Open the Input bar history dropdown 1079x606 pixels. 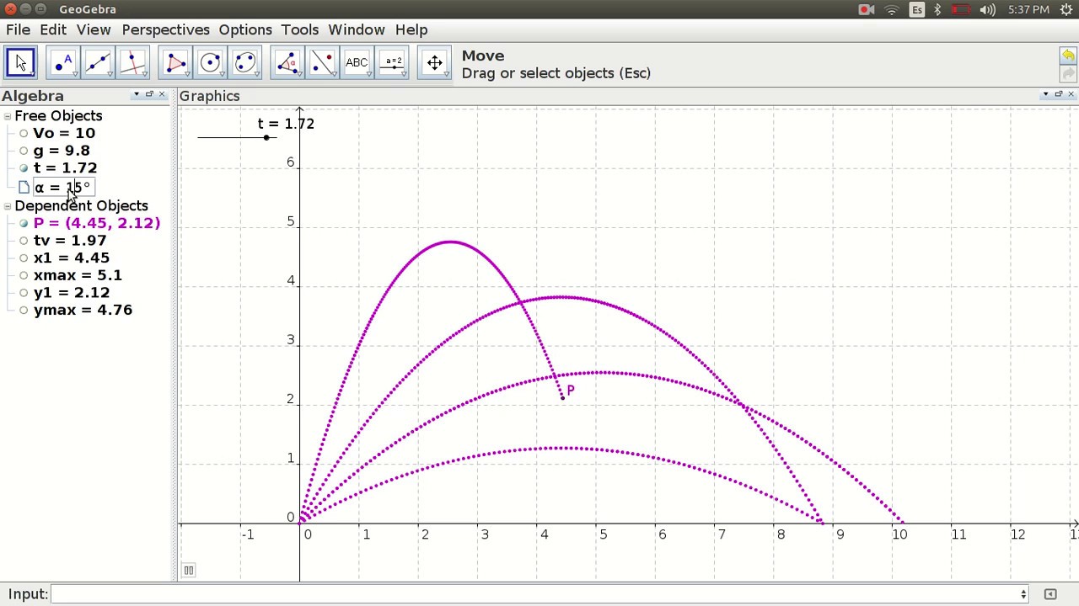pos(1023,594)
